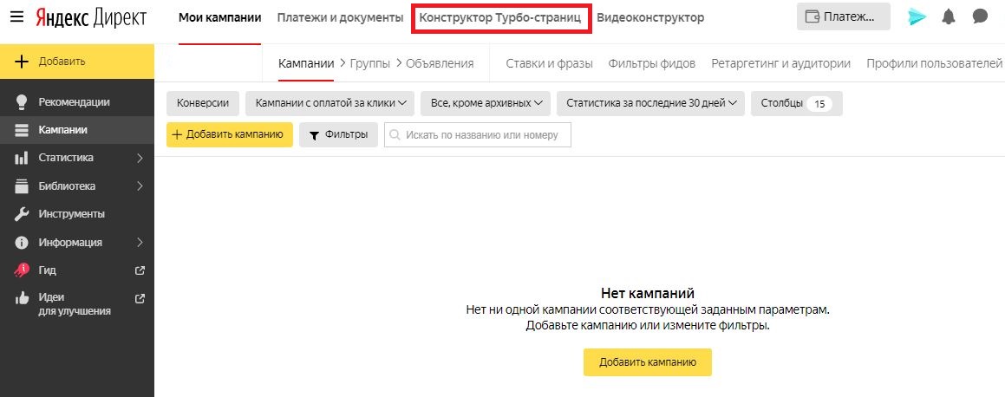Open the hamburger menu icon
Screen dimensions: 1005x397
coord(17,17)
